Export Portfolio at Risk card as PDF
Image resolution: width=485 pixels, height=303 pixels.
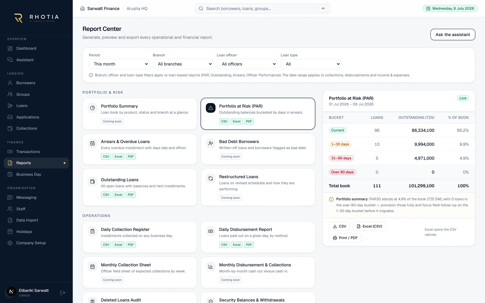pyautogui.click(x=249, y=121)
